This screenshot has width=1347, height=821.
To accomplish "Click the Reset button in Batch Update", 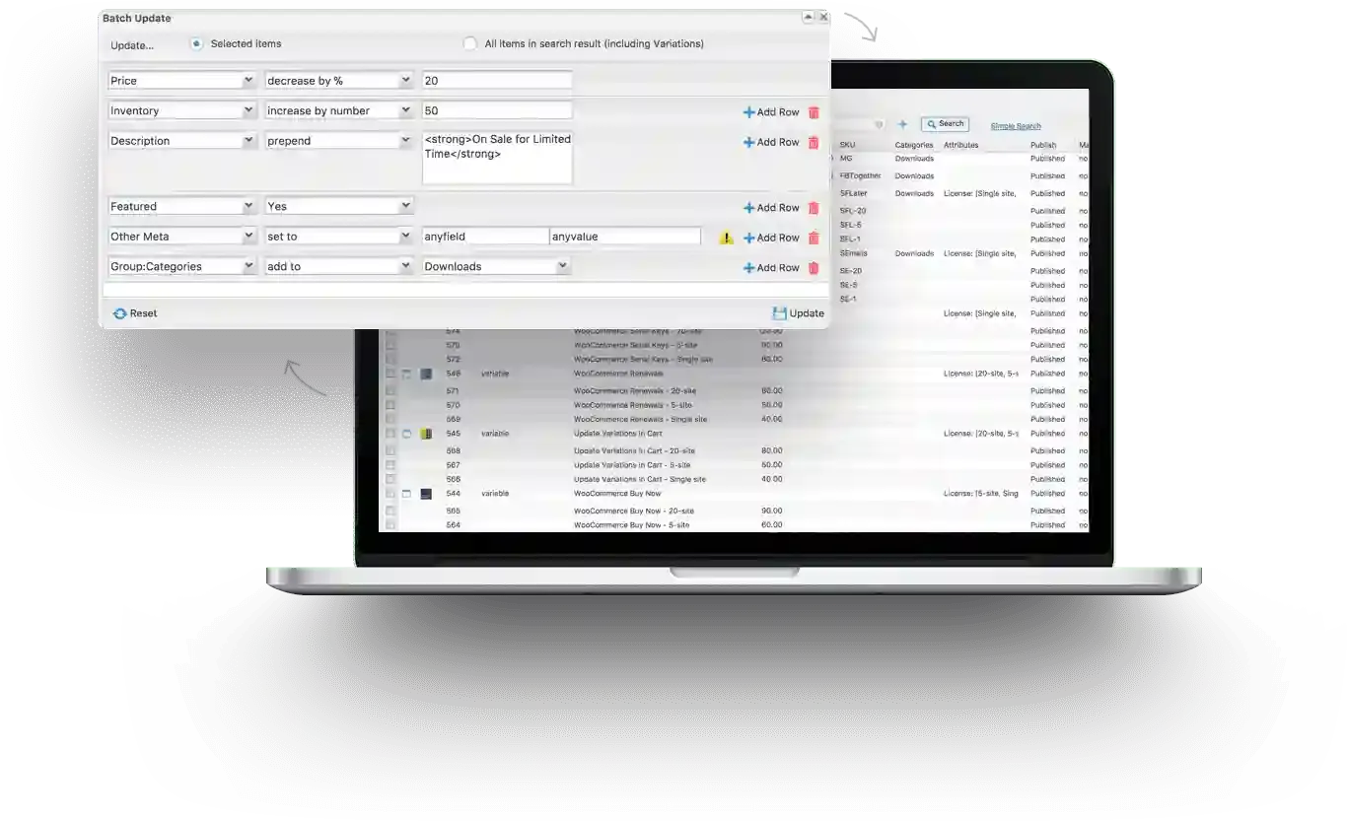I will pos(135,313).
